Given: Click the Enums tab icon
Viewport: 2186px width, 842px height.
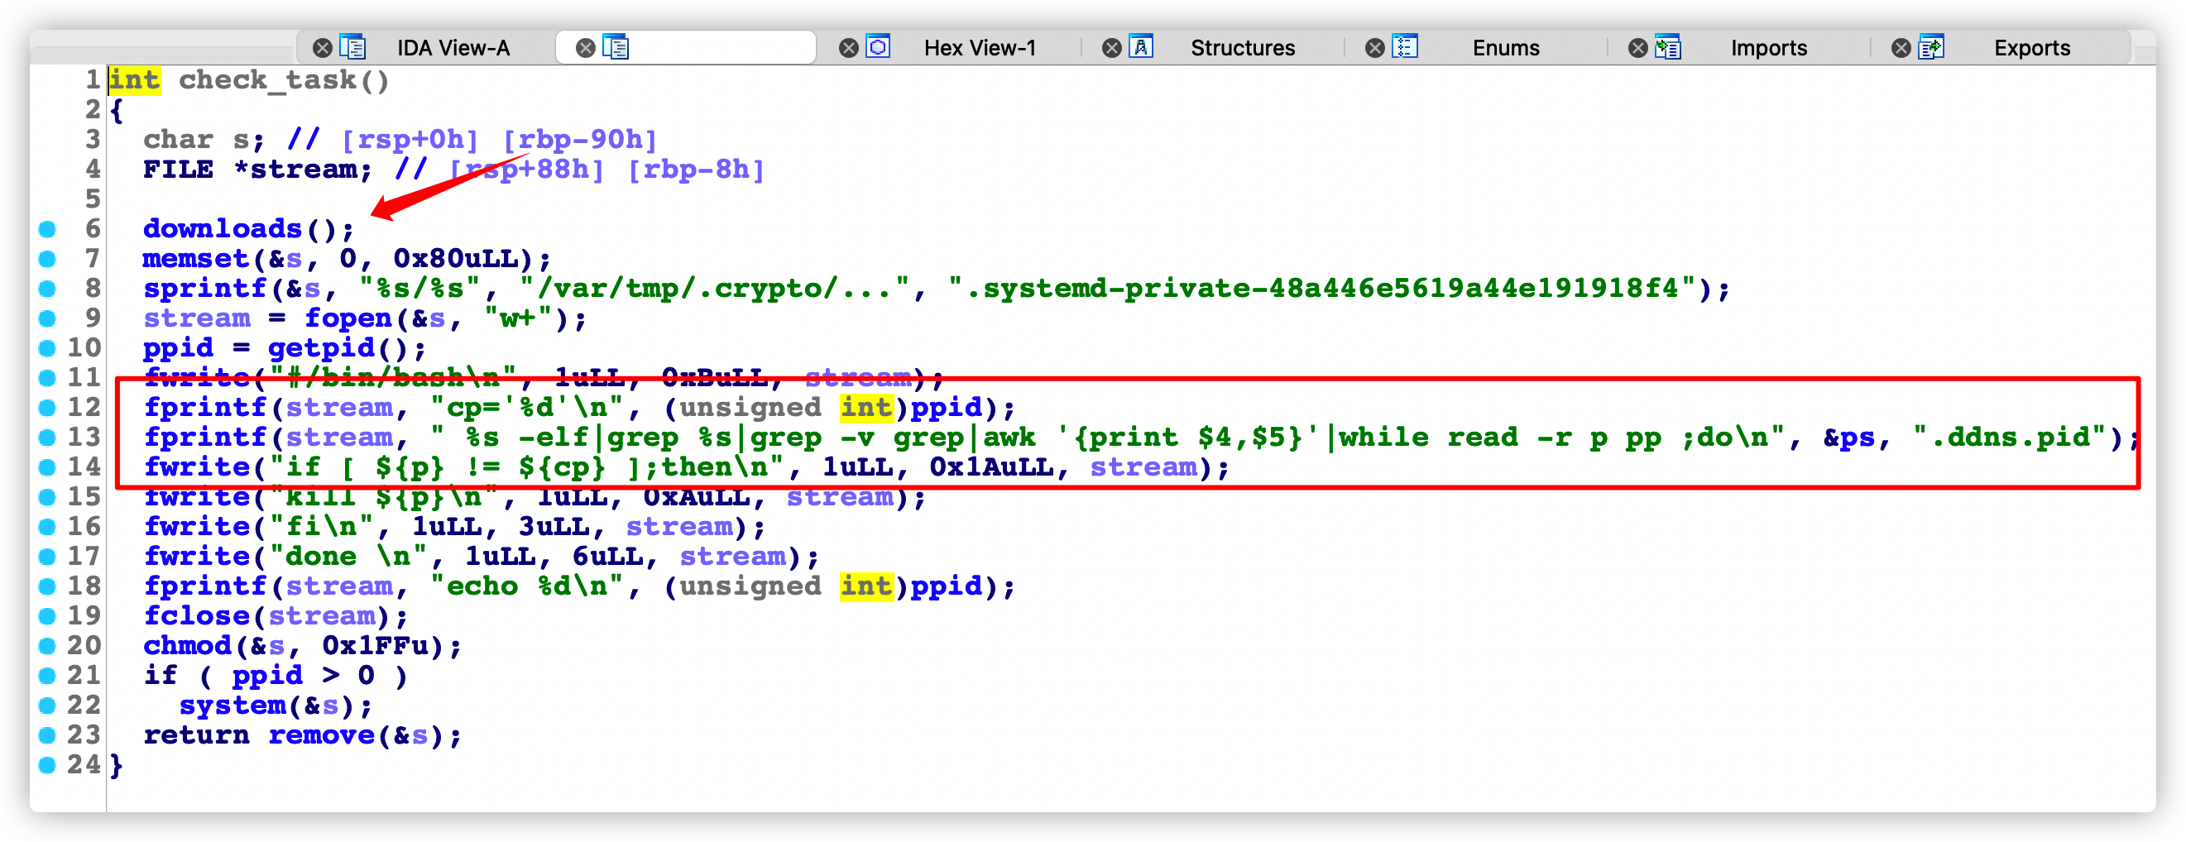Looking at the screenshot, I should tap(1405, 46).
